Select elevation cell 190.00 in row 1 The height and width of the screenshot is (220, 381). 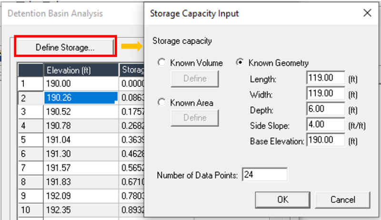point(80,84)
